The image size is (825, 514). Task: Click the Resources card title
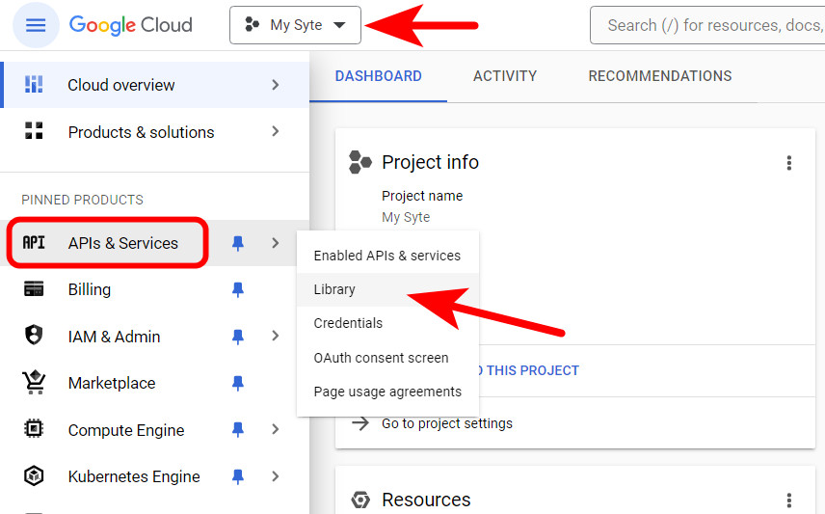(426, 500)
